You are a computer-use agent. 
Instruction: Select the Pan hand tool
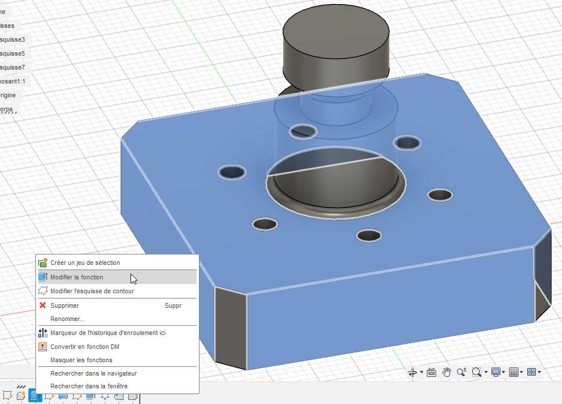447,372
